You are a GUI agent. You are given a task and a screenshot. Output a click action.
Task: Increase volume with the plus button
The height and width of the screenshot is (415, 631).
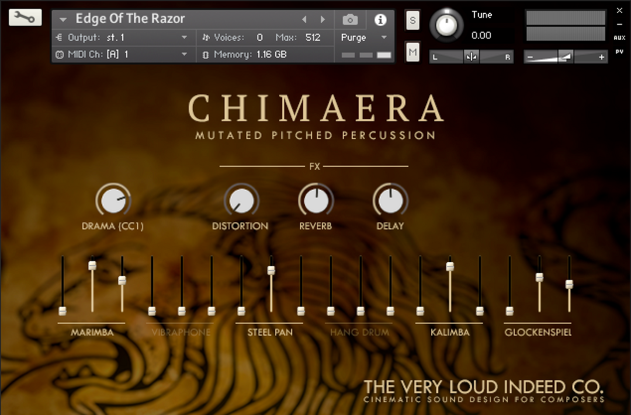(601, 57)
